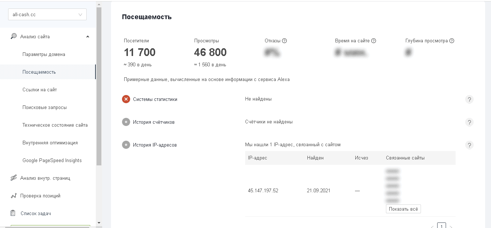The height and width of the screenshot is (228, 491).
Task: Select Поисковые запросы in sidebar
Action: [x=44, y=108]
